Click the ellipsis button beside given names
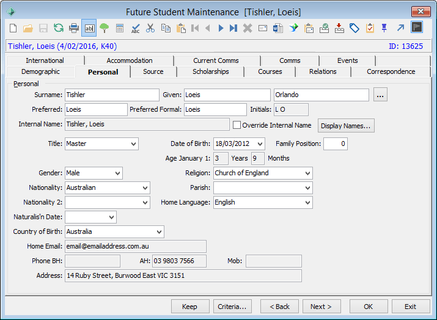The image size is (437, 320). (x=380, y=95)
